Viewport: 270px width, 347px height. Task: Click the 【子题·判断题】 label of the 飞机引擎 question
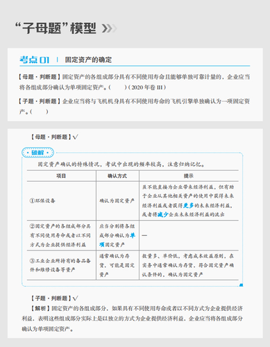[39, 101]
